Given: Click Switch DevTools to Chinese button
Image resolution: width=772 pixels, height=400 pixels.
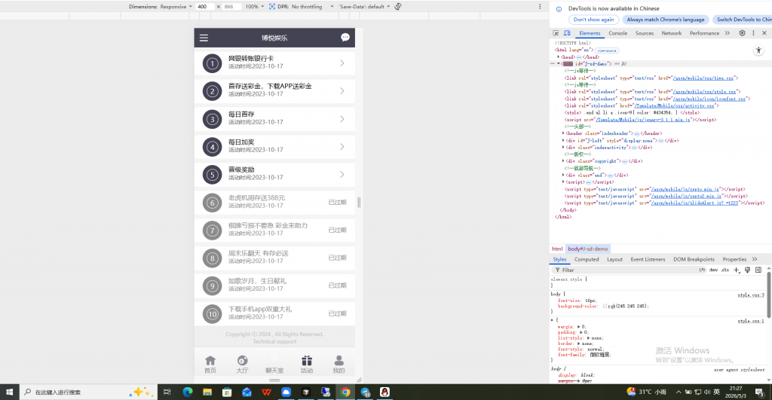Looking at the screenshot, I should tap(743, 20).
